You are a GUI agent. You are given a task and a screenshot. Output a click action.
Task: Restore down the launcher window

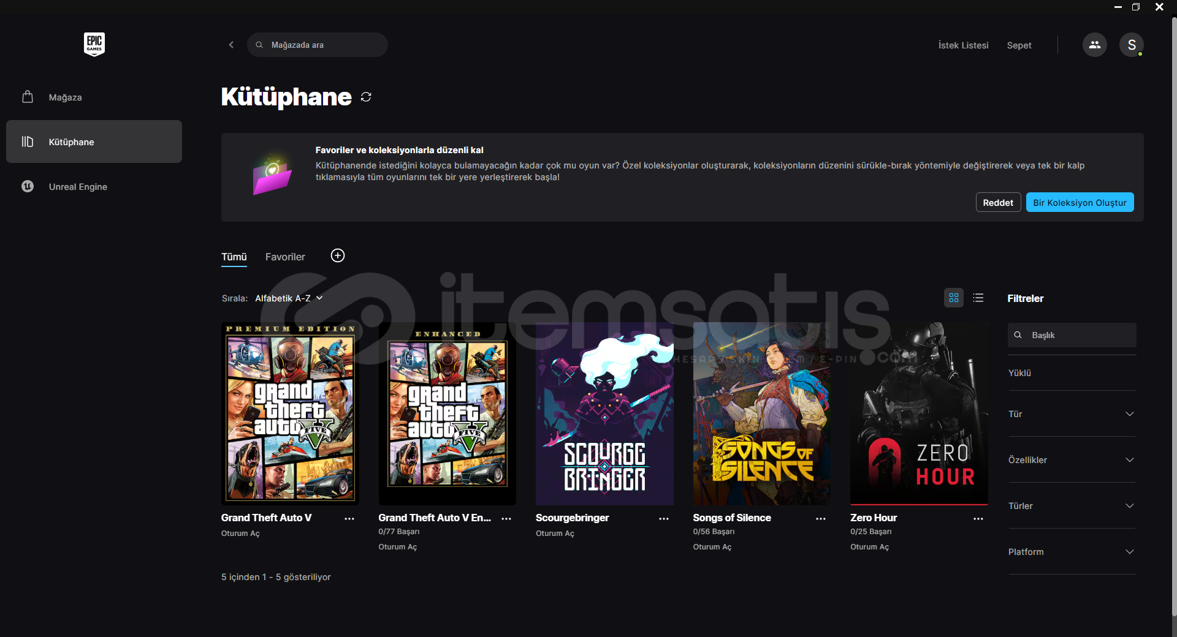tap(1136, 7)
